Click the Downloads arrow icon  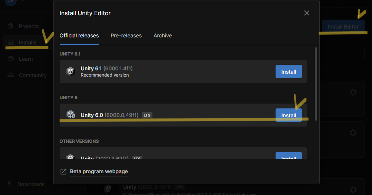9,184
